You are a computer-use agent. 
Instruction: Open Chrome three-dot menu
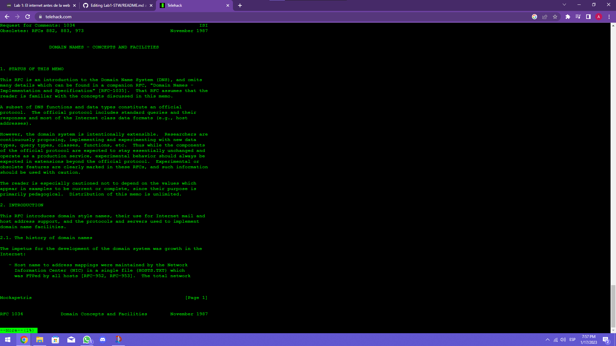[609, 17]
